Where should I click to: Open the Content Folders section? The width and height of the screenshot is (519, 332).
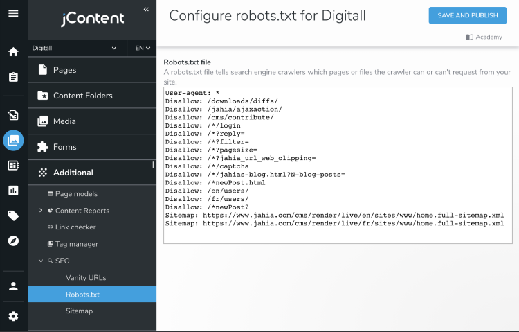[x=92, y=96]
